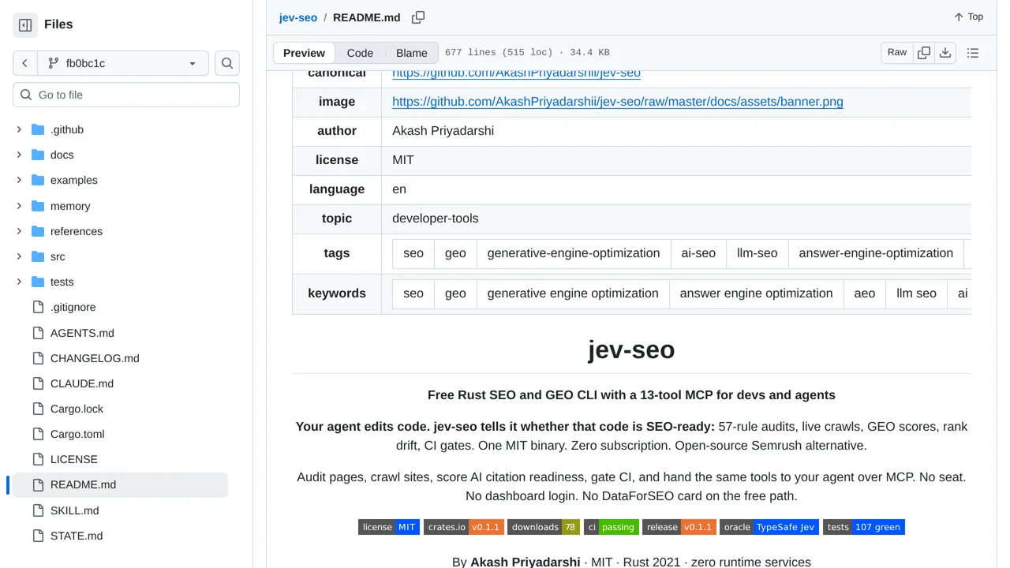Copy the file path icon next to README.md
The width and height of the screenshot is (1010, 568).
(418, 17)
